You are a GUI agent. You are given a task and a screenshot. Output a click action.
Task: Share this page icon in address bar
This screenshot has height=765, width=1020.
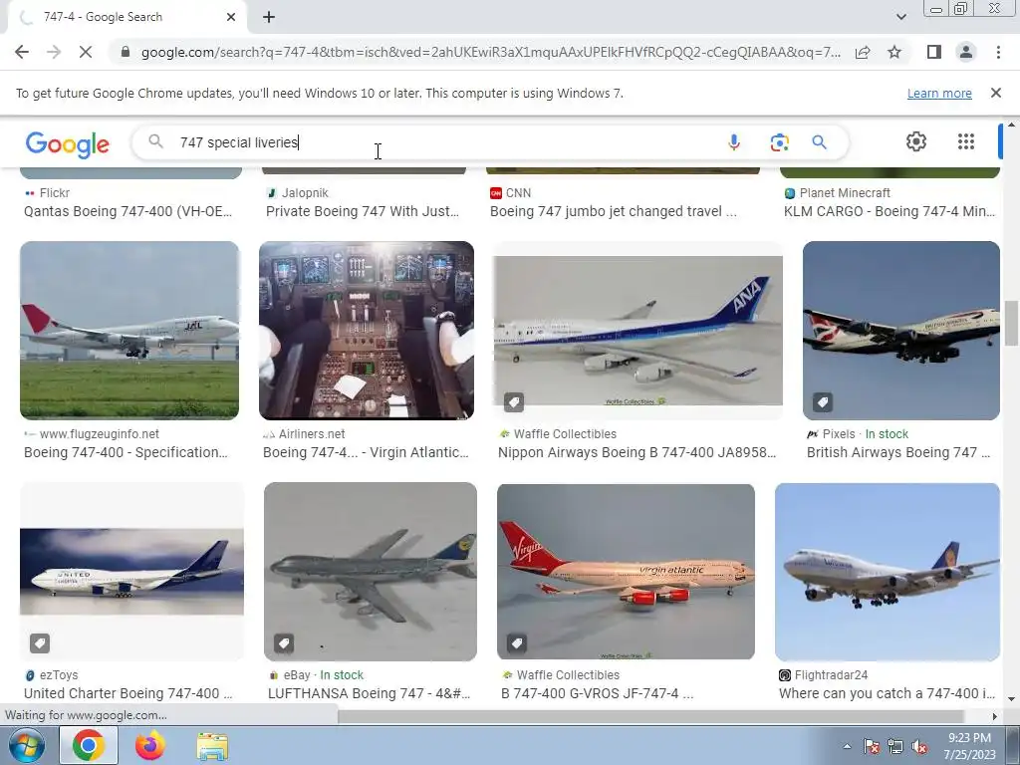[863, 52]
